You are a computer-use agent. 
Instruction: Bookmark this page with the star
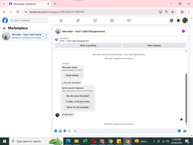173,12
